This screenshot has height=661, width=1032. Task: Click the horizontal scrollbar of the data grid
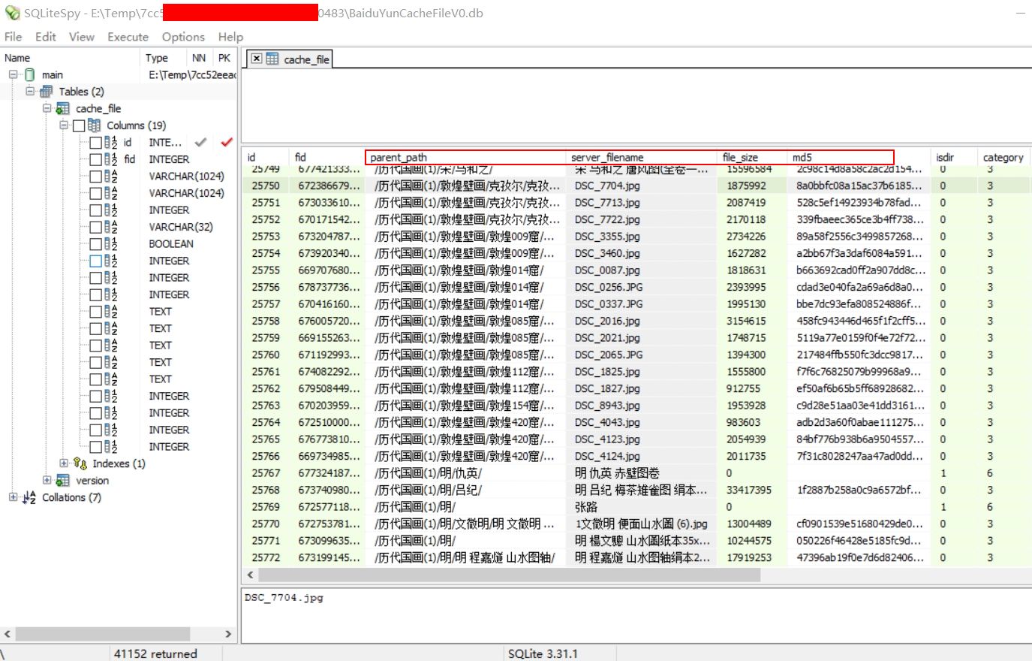(x=510, y=575)
